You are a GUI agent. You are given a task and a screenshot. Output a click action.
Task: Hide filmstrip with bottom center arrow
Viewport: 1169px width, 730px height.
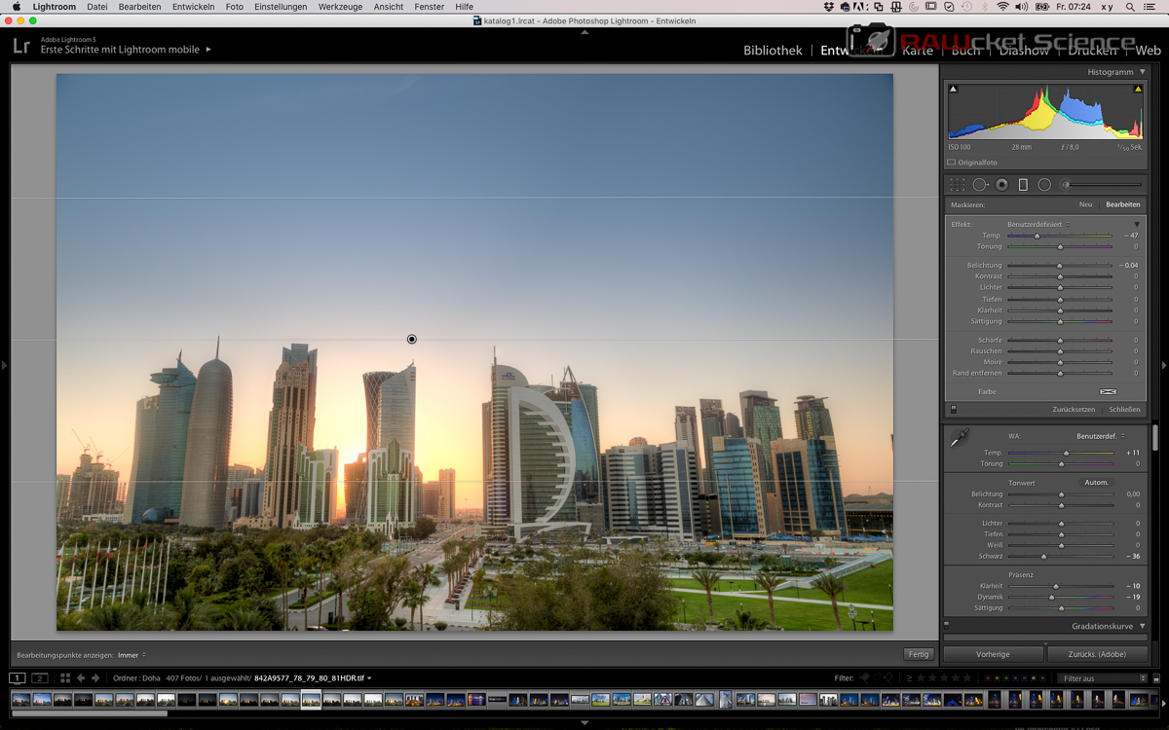(x=584, y=723)
